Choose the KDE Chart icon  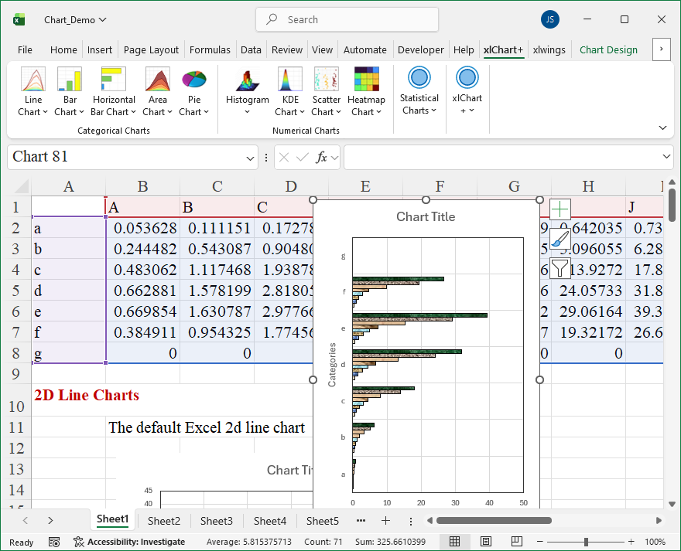(x=290, y=80)
